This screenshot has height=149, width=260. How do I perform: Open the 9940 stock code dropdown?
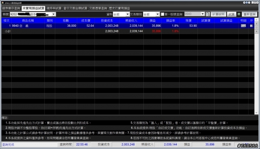click(203, 14)
